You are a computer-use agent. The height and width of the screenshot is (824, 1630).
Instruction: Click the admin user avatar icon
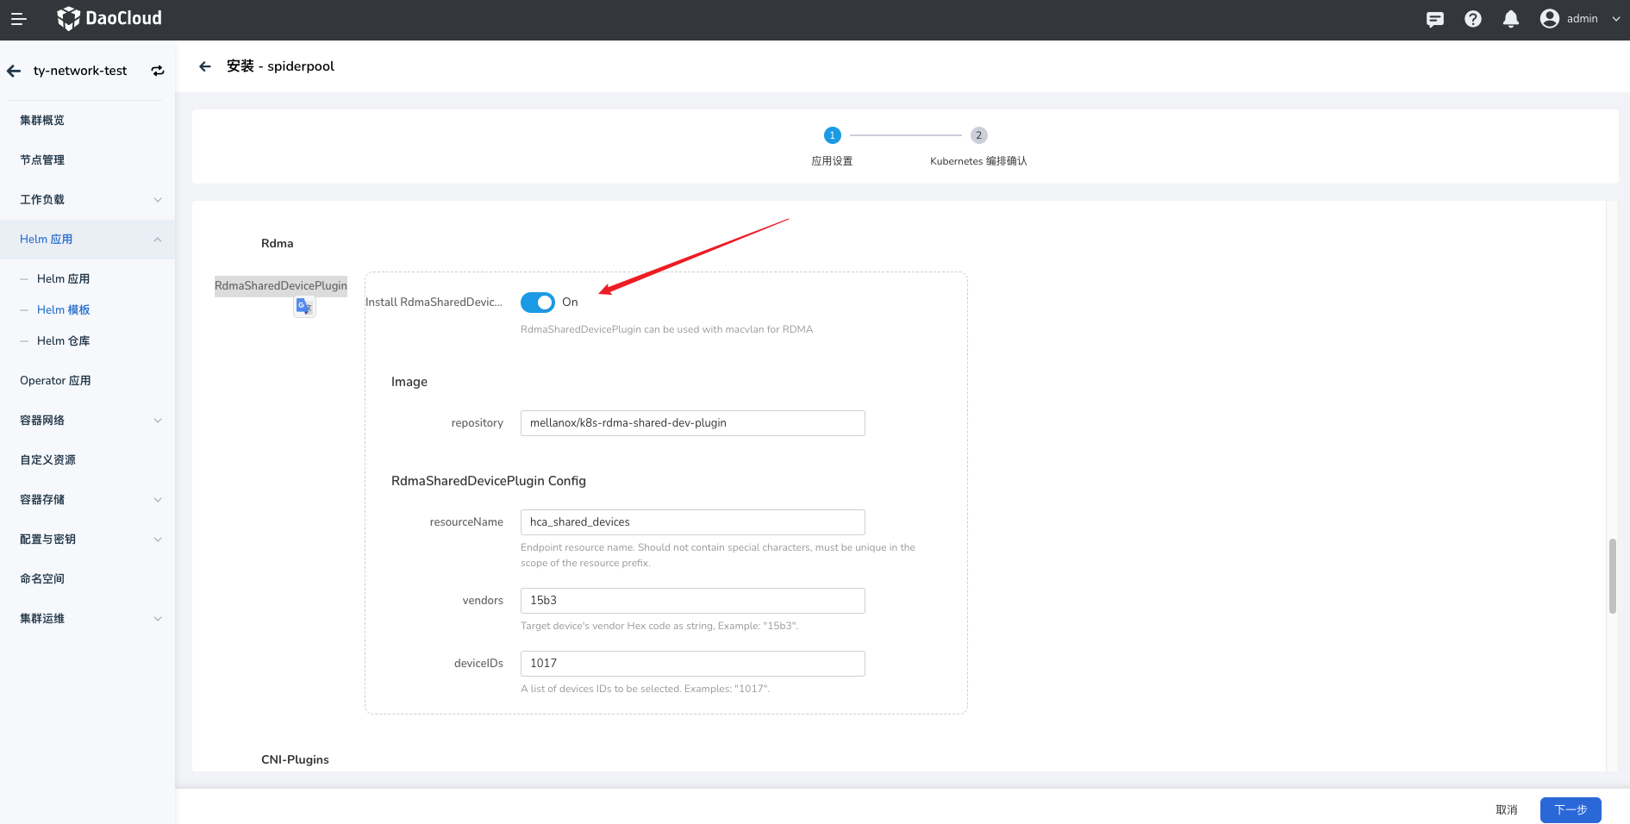pos(1549,19)
